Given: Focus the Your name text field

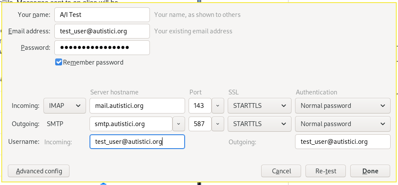Looking at the screenshot, I should point(102,15).
